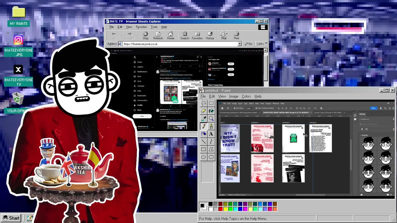
Task: Pick the Polygon shape tool
Action: coord(211,150)
